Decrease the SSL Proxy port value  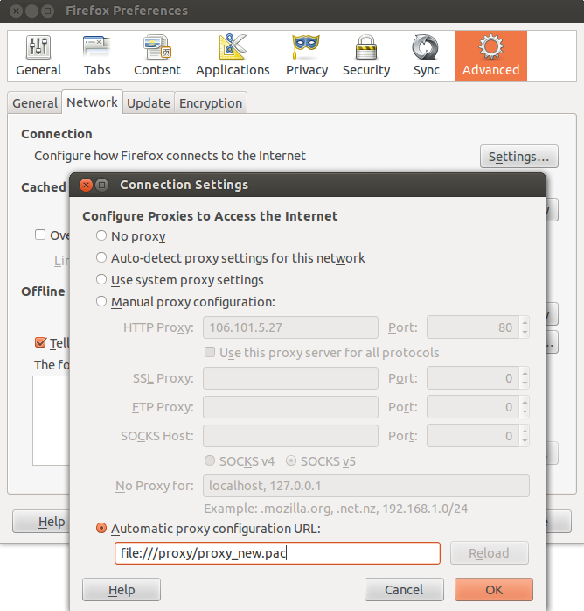coord(525,383)
